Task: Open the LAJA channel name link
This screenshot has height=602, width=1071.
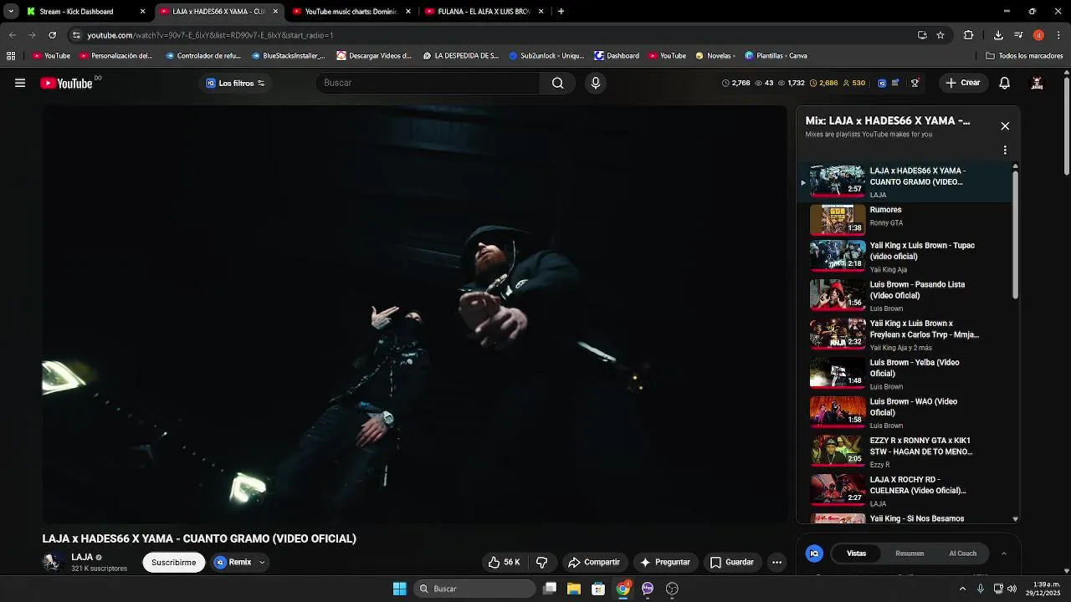Action: click(x=82, y=557)
